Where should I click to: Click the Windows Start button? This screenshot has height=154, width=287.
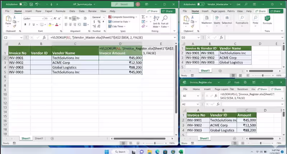[107, 151]
